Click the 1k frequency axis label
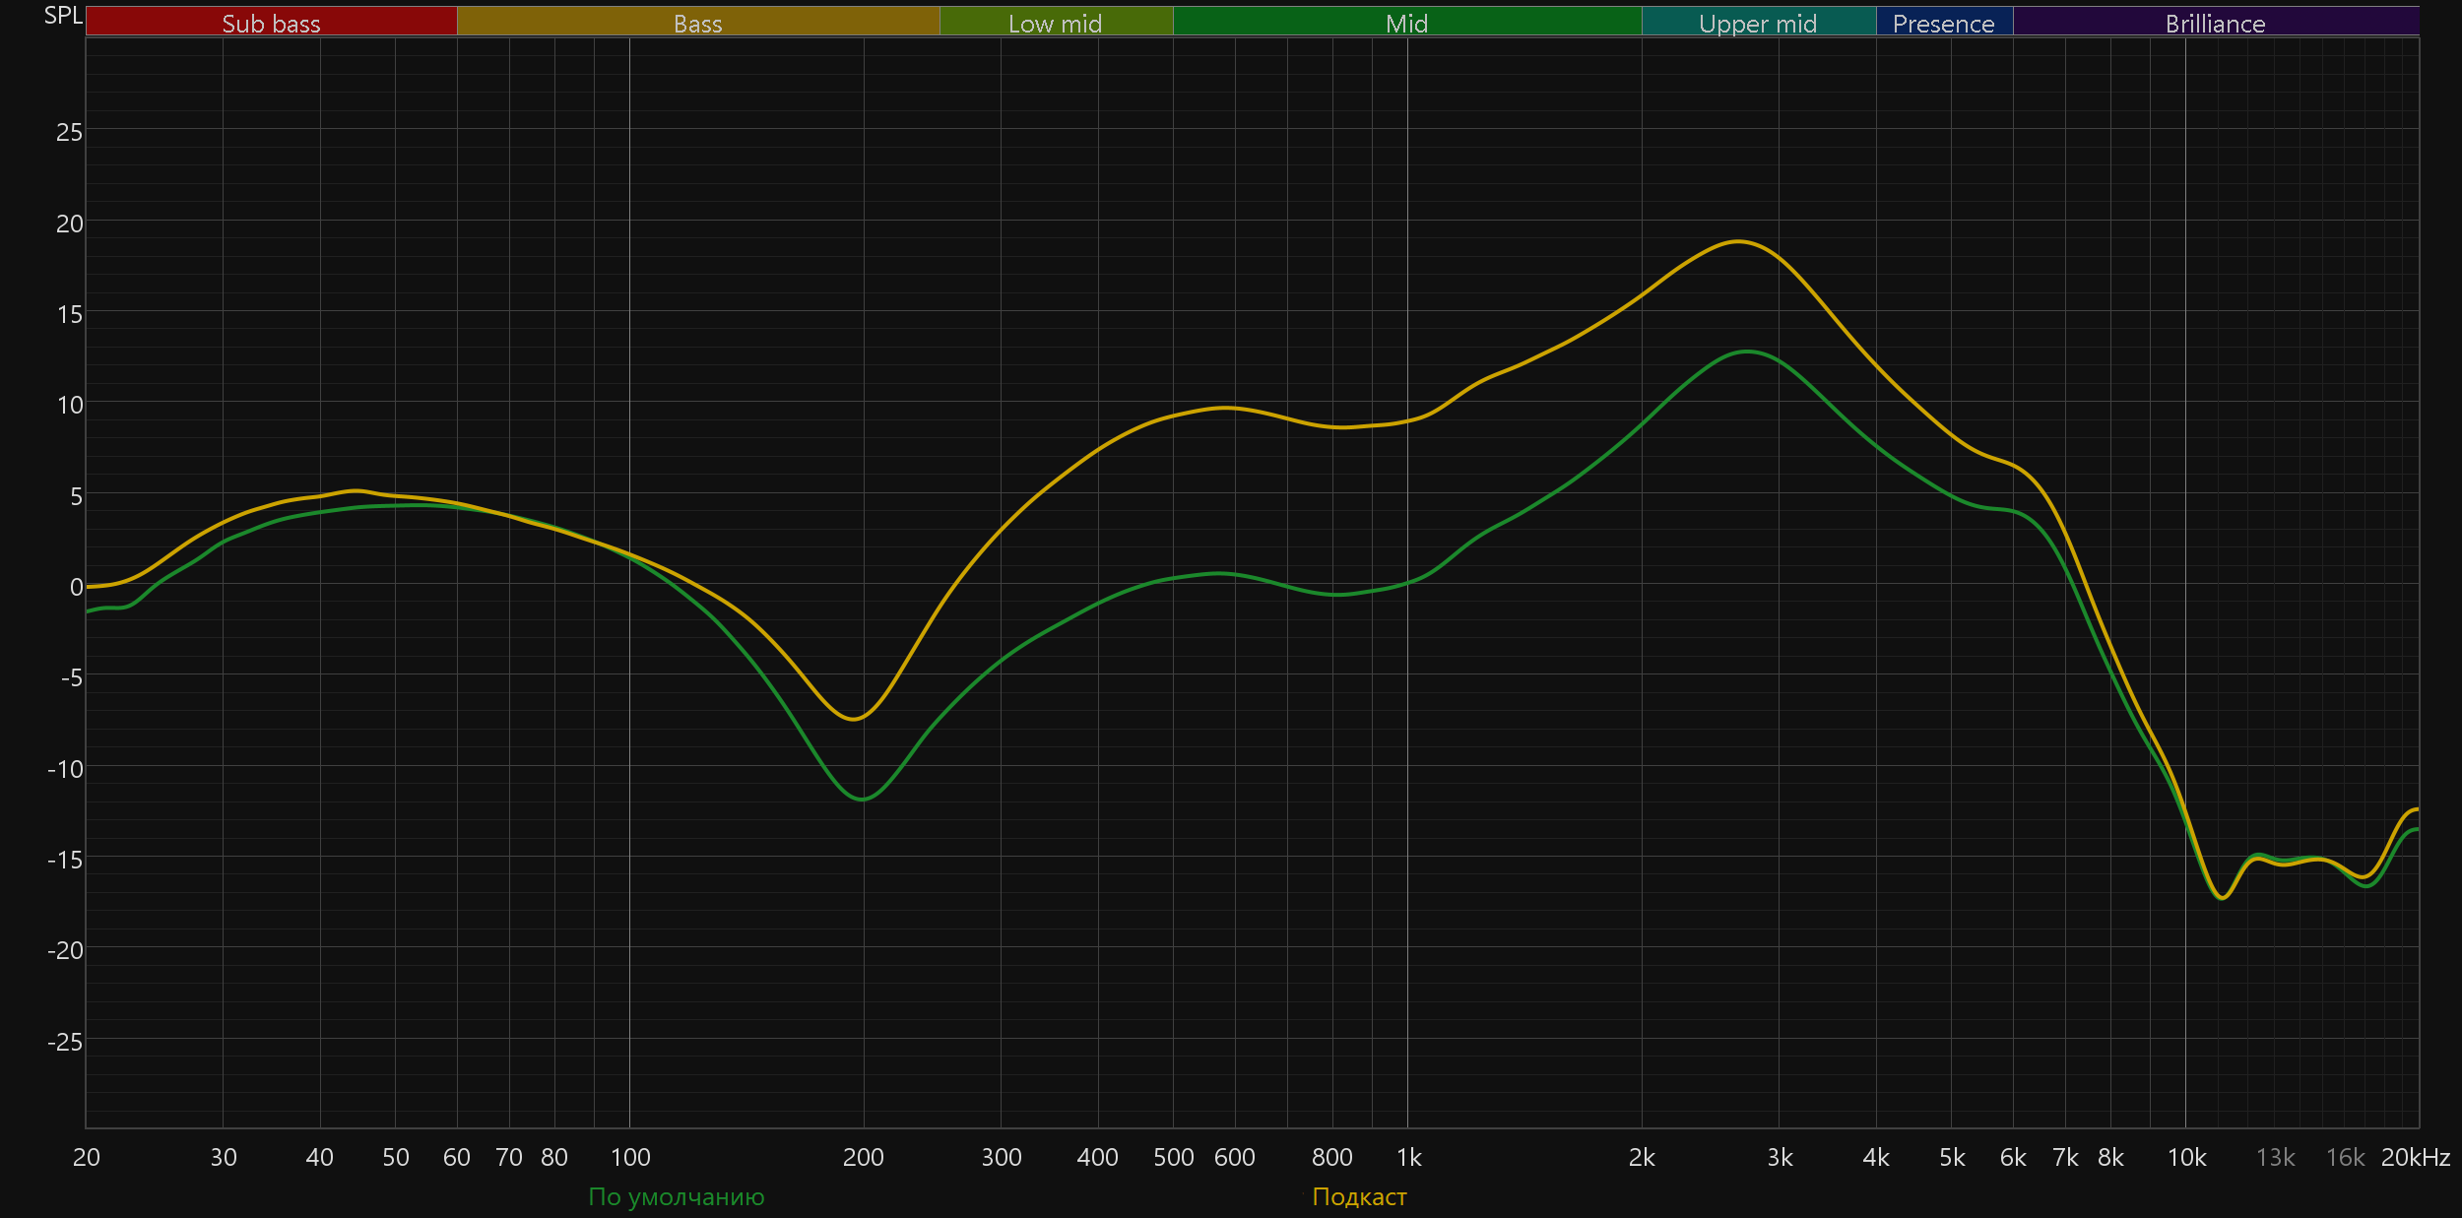The image size is (2462, 1218). [x=1408, y=1157]
